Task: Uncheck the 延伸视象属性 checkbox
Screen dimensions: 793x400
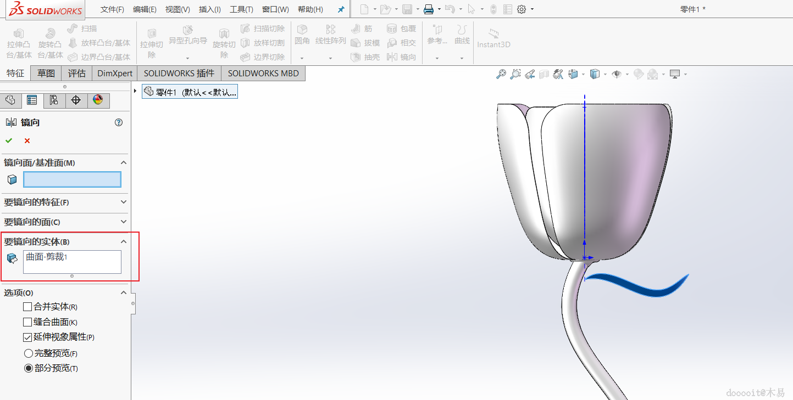Action: click(27, 337)
